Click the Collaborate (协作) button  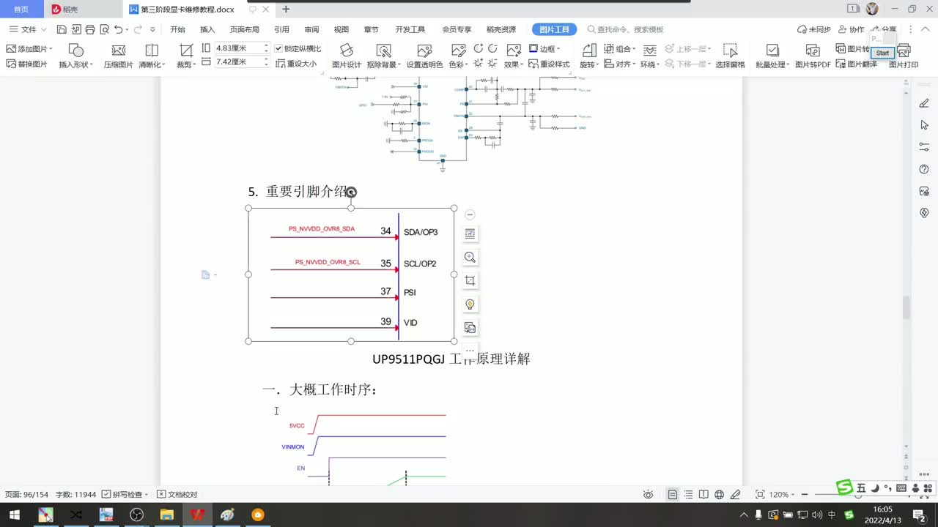tap(850, 29)
